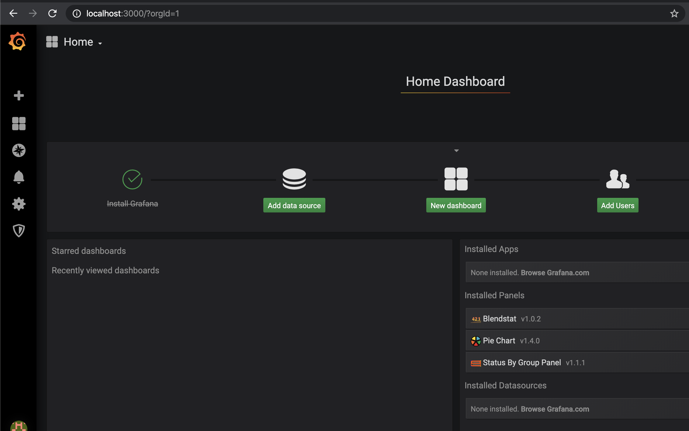Open the Dashboards sidebar icon
Viewport: 689px width, 431px height.
tap(19, 124)
